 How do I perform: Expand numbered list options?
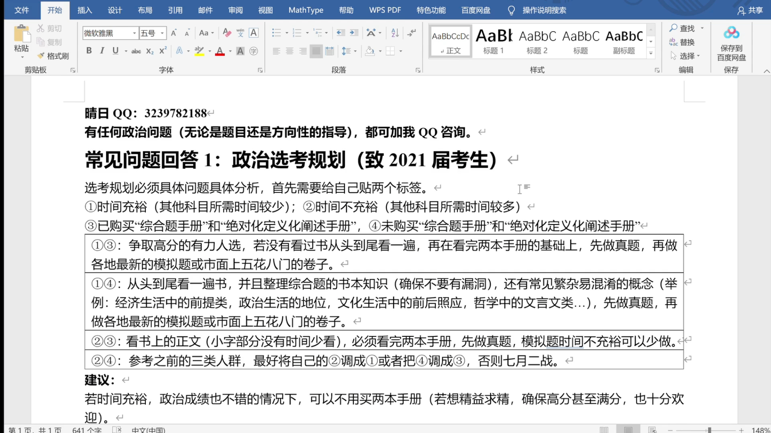pos(307,33)
